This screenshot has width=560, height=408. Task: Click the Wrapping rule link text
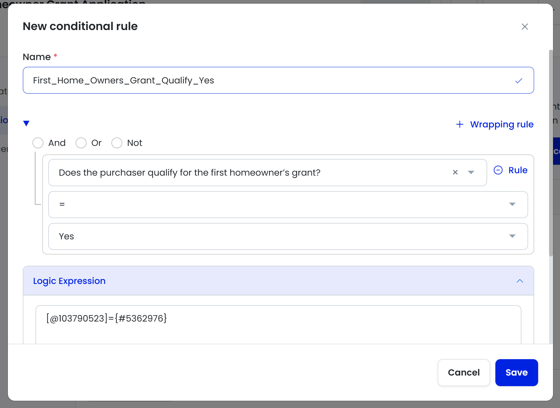pos(501,124)
